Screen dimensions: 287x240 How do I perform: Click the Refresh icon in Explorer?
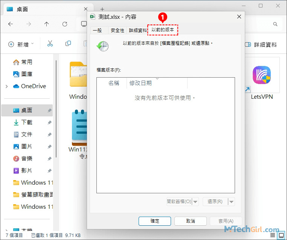pyautogui.click(x=65, y=24)
